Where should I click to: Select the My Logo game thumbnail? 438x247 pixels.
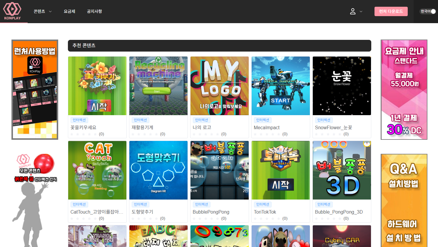pos(219,86)
